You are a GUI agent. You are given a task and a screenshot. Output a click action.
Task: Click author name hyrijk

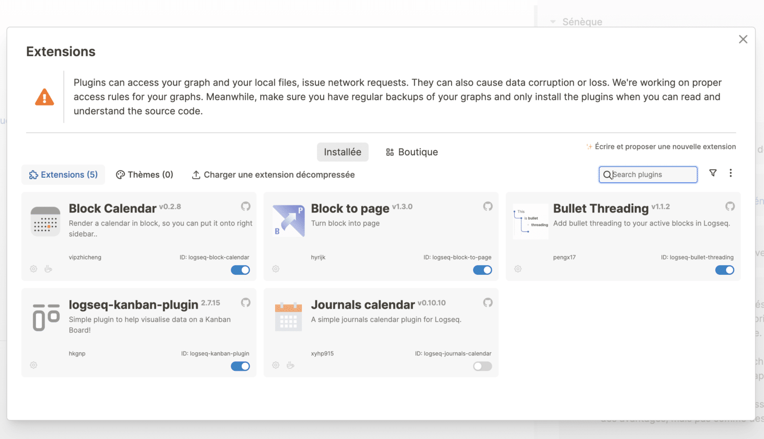(x=318, y=257)
